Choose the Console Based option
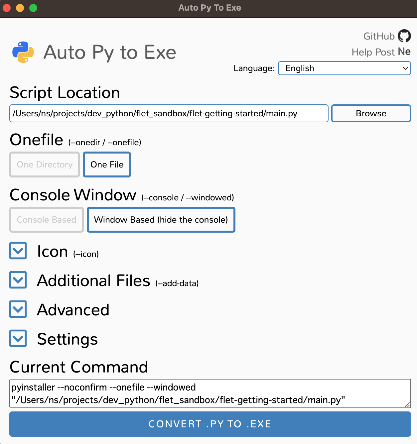 (x=47, y=220)
